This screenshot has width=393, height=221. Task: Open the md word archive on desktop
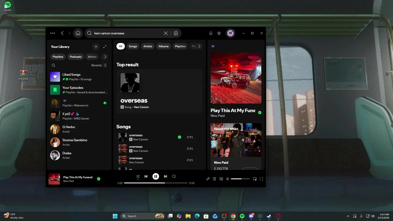(x=23, y=75)
